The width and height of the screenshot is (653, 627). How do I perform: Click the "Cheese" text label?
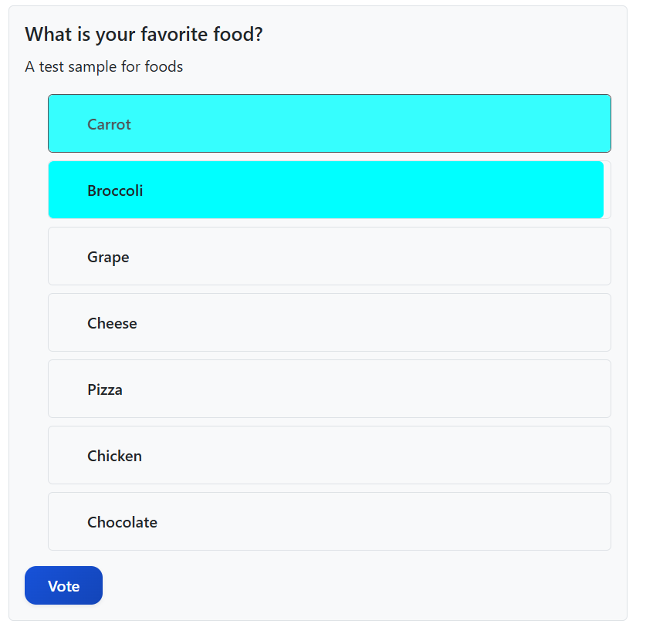[x=112, y=323]
